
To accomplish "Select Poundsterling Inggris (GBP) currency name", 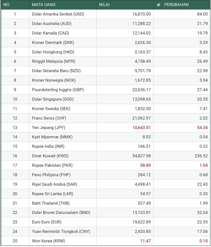I will (58, 90).
